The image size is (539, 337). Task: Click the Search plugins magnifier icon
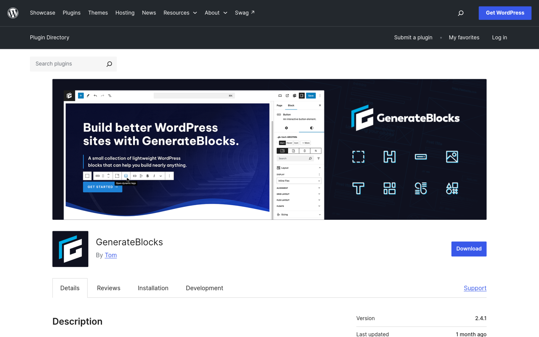(x=109, y=64)
